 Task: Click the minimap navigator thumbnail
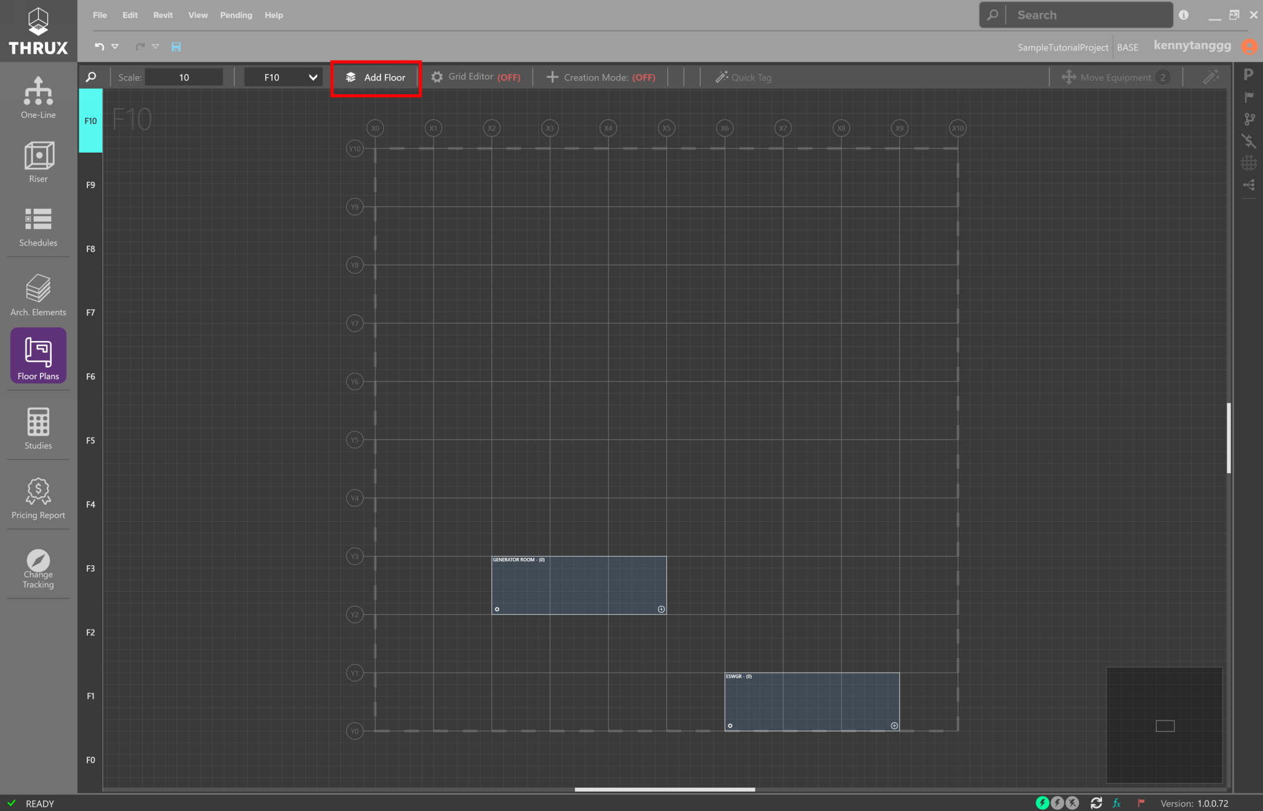[1164, 725]
